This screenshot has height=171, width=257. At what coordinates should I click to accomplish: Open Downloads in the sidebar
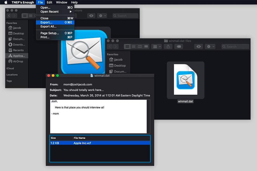point(17,45)
